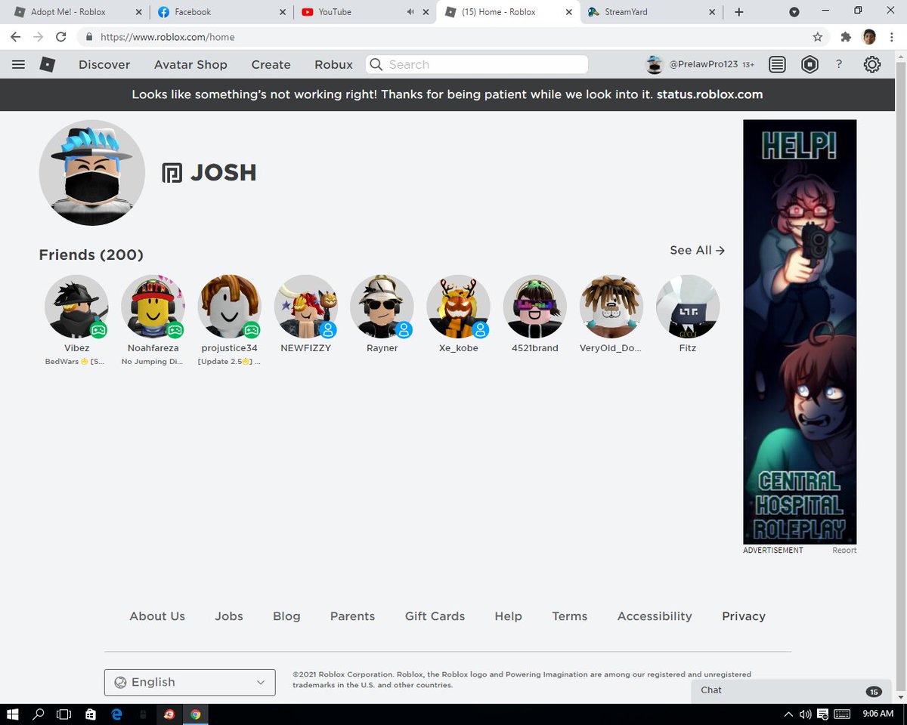Open the Gift Cards footer link
907x725 pixels.
tap(435, 616)
